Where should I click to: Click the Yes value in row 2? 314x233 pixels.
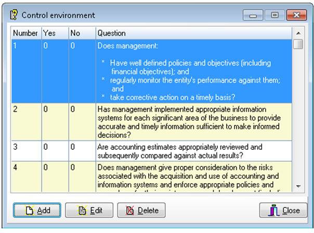(55, 122)
